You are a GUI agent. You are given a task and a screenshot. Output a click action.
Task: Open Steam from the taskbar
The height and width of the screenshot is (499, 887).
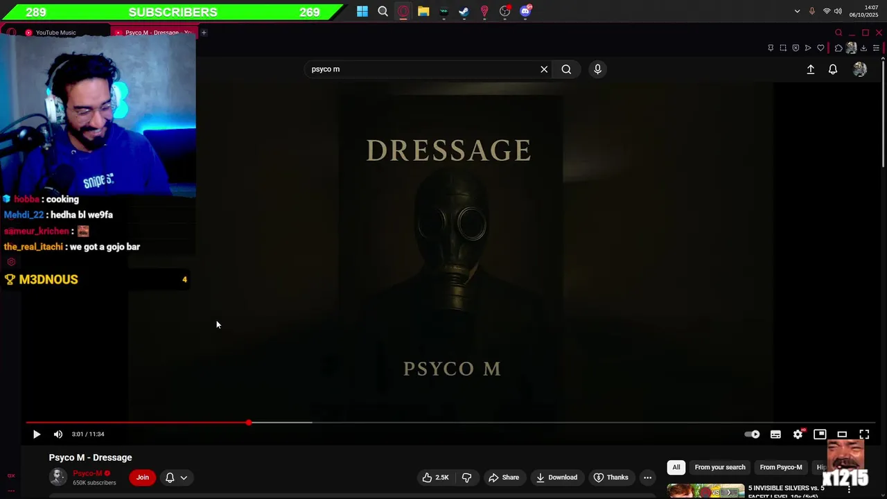click(x=464, y=11)
